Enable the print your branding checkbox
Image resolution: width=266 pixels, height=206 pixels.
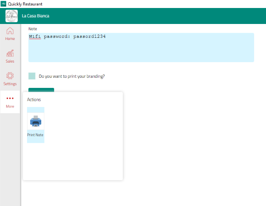point(32,76)
